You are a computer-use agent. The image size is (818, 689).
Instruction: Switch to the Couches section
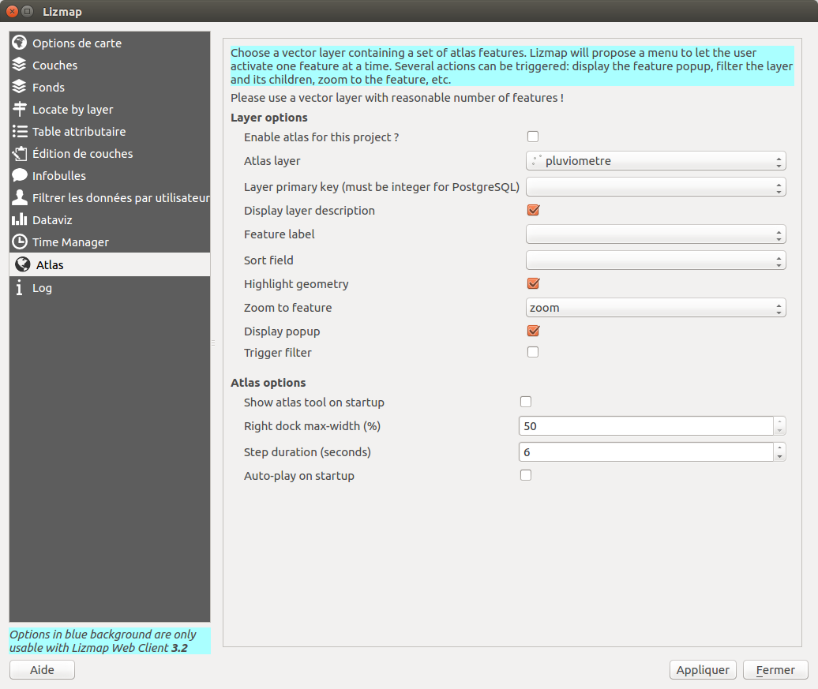[x=110, y=65]
